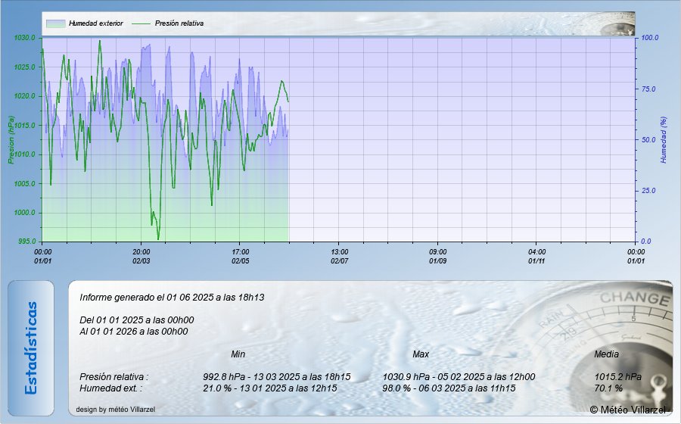Screen dimensions: 681x424
Task: Click the 17:00 02/05 time axis label
Action: click(x=240, y=257)
